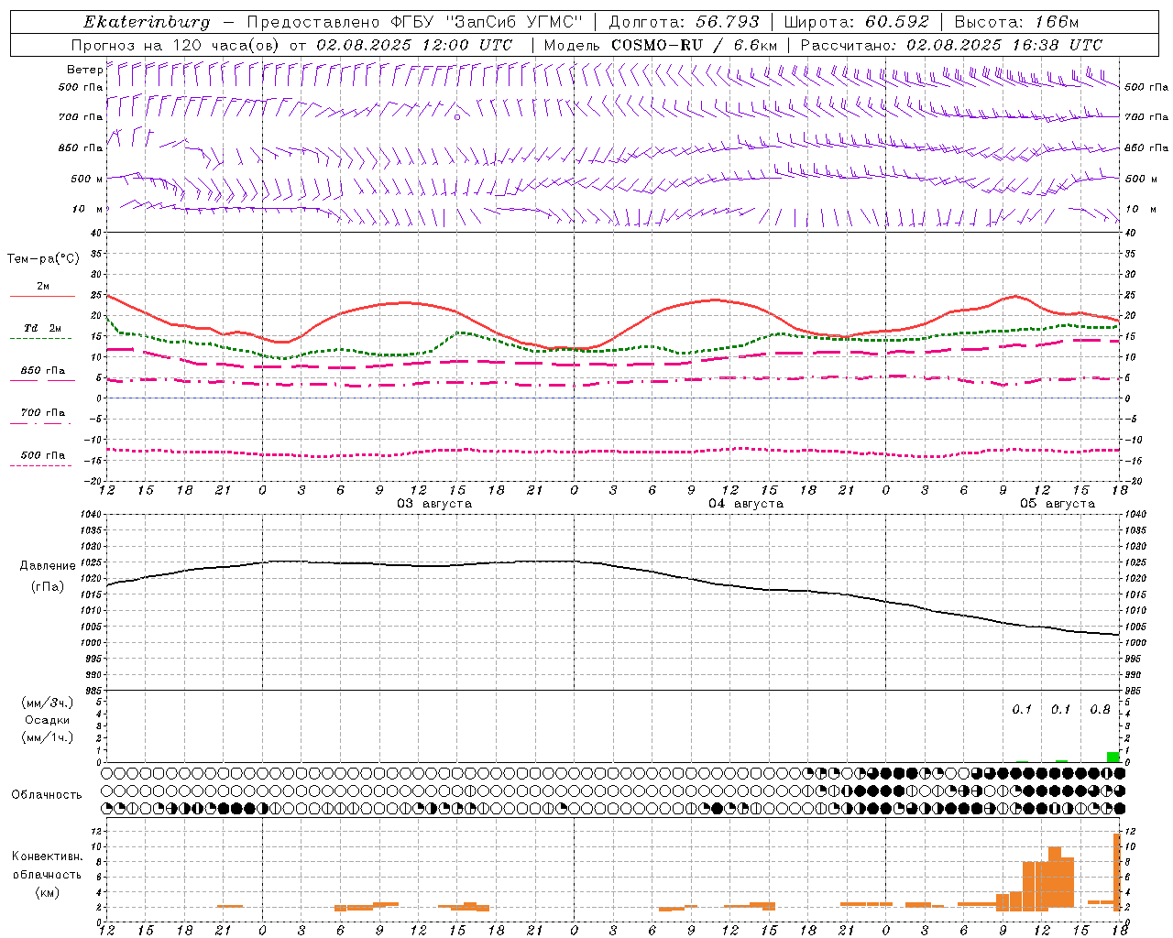This screenshot has width=1173, height=938.
Task: Click the 05 августа date label
Action: click(x=1058, y=504)
